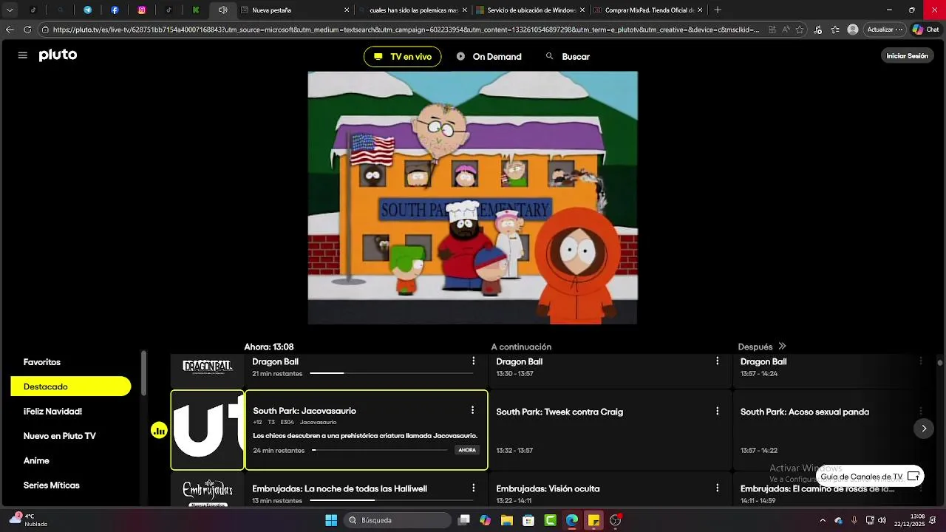The height and width of the screenshot is (532, 946).
Task: Open the Facebook pinned tab
Action: [115, 10]
